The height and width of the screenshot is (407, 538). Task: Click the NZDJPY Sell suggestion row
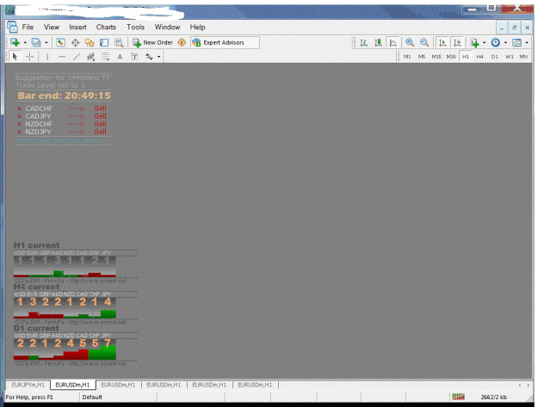point(63,132)
